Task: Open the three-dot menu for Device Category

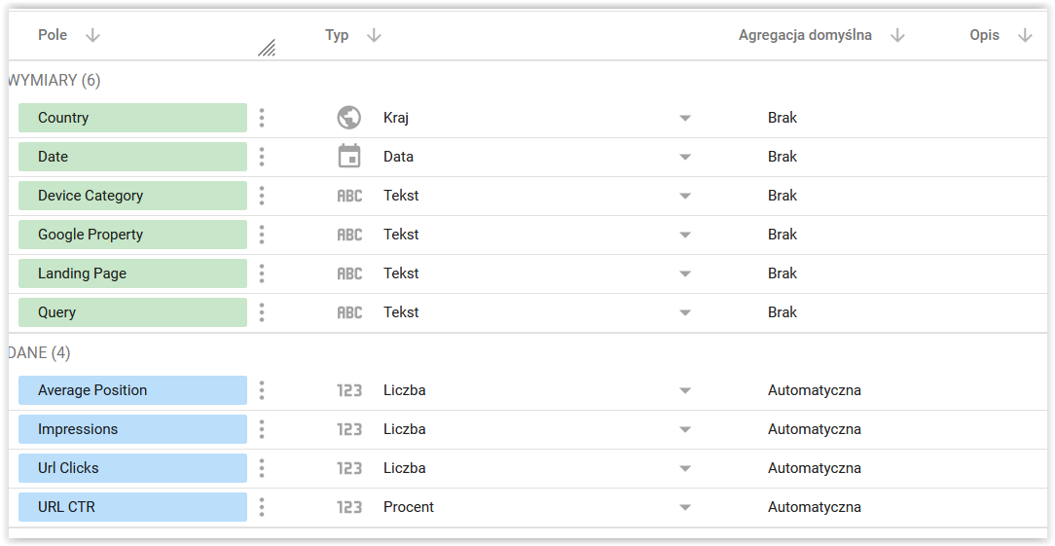Action: coord(262,196)
